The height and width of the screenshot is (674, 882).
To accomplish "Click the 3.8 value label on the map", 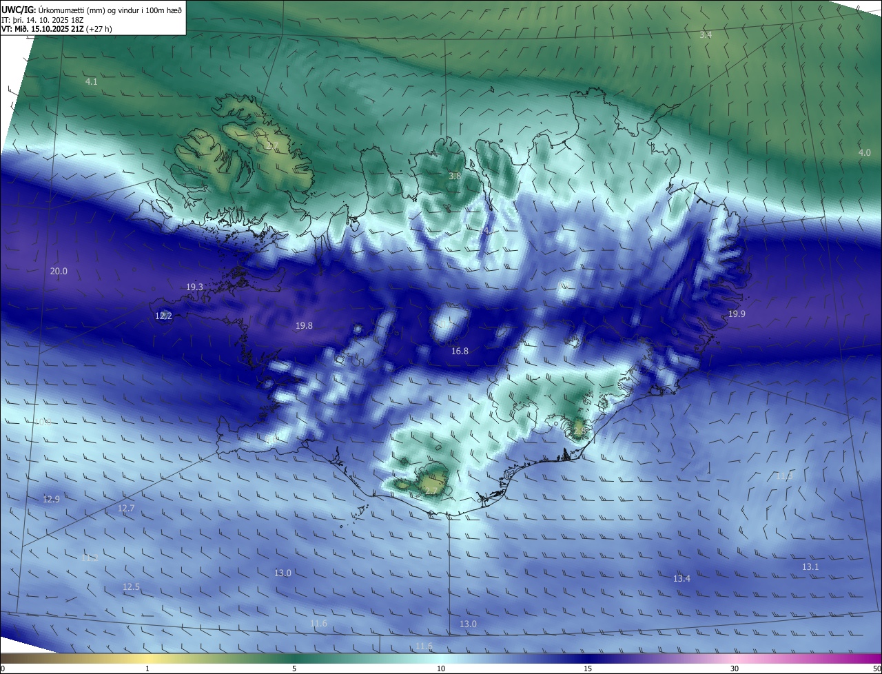I will click(455, 176).
